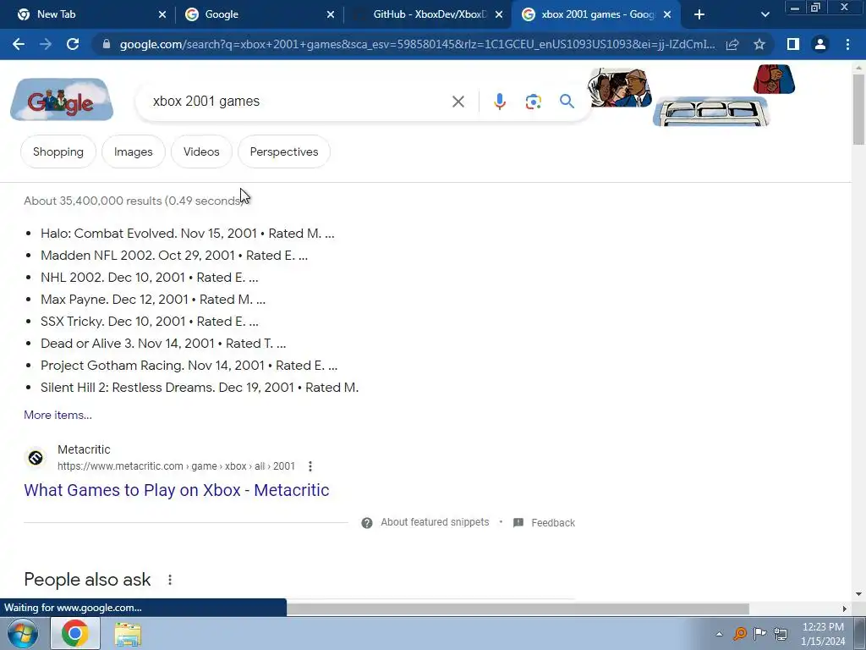Open Windows Explorer from taskbar
This screenshot has height=650, width=866.
[128, 633]
